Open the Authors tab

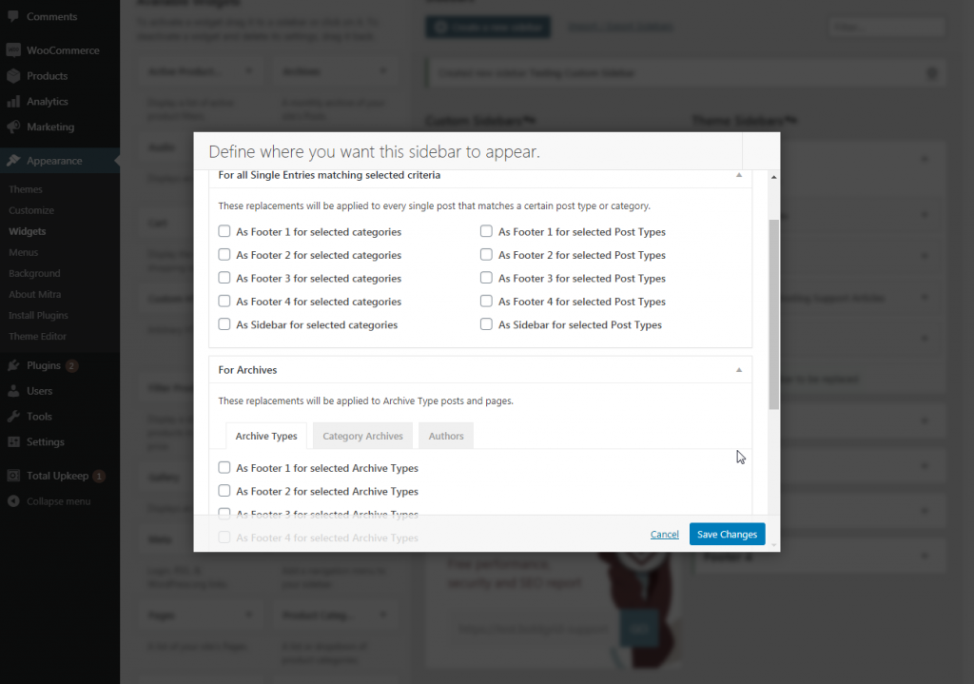pyautogui.click(x=446, y=436)
